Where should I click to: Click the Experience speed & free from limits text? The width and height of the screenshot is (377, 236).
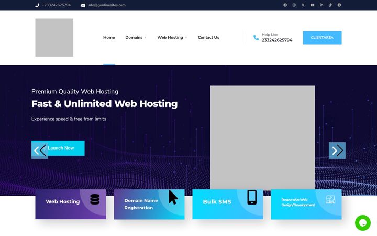click(x=69, y=119)
